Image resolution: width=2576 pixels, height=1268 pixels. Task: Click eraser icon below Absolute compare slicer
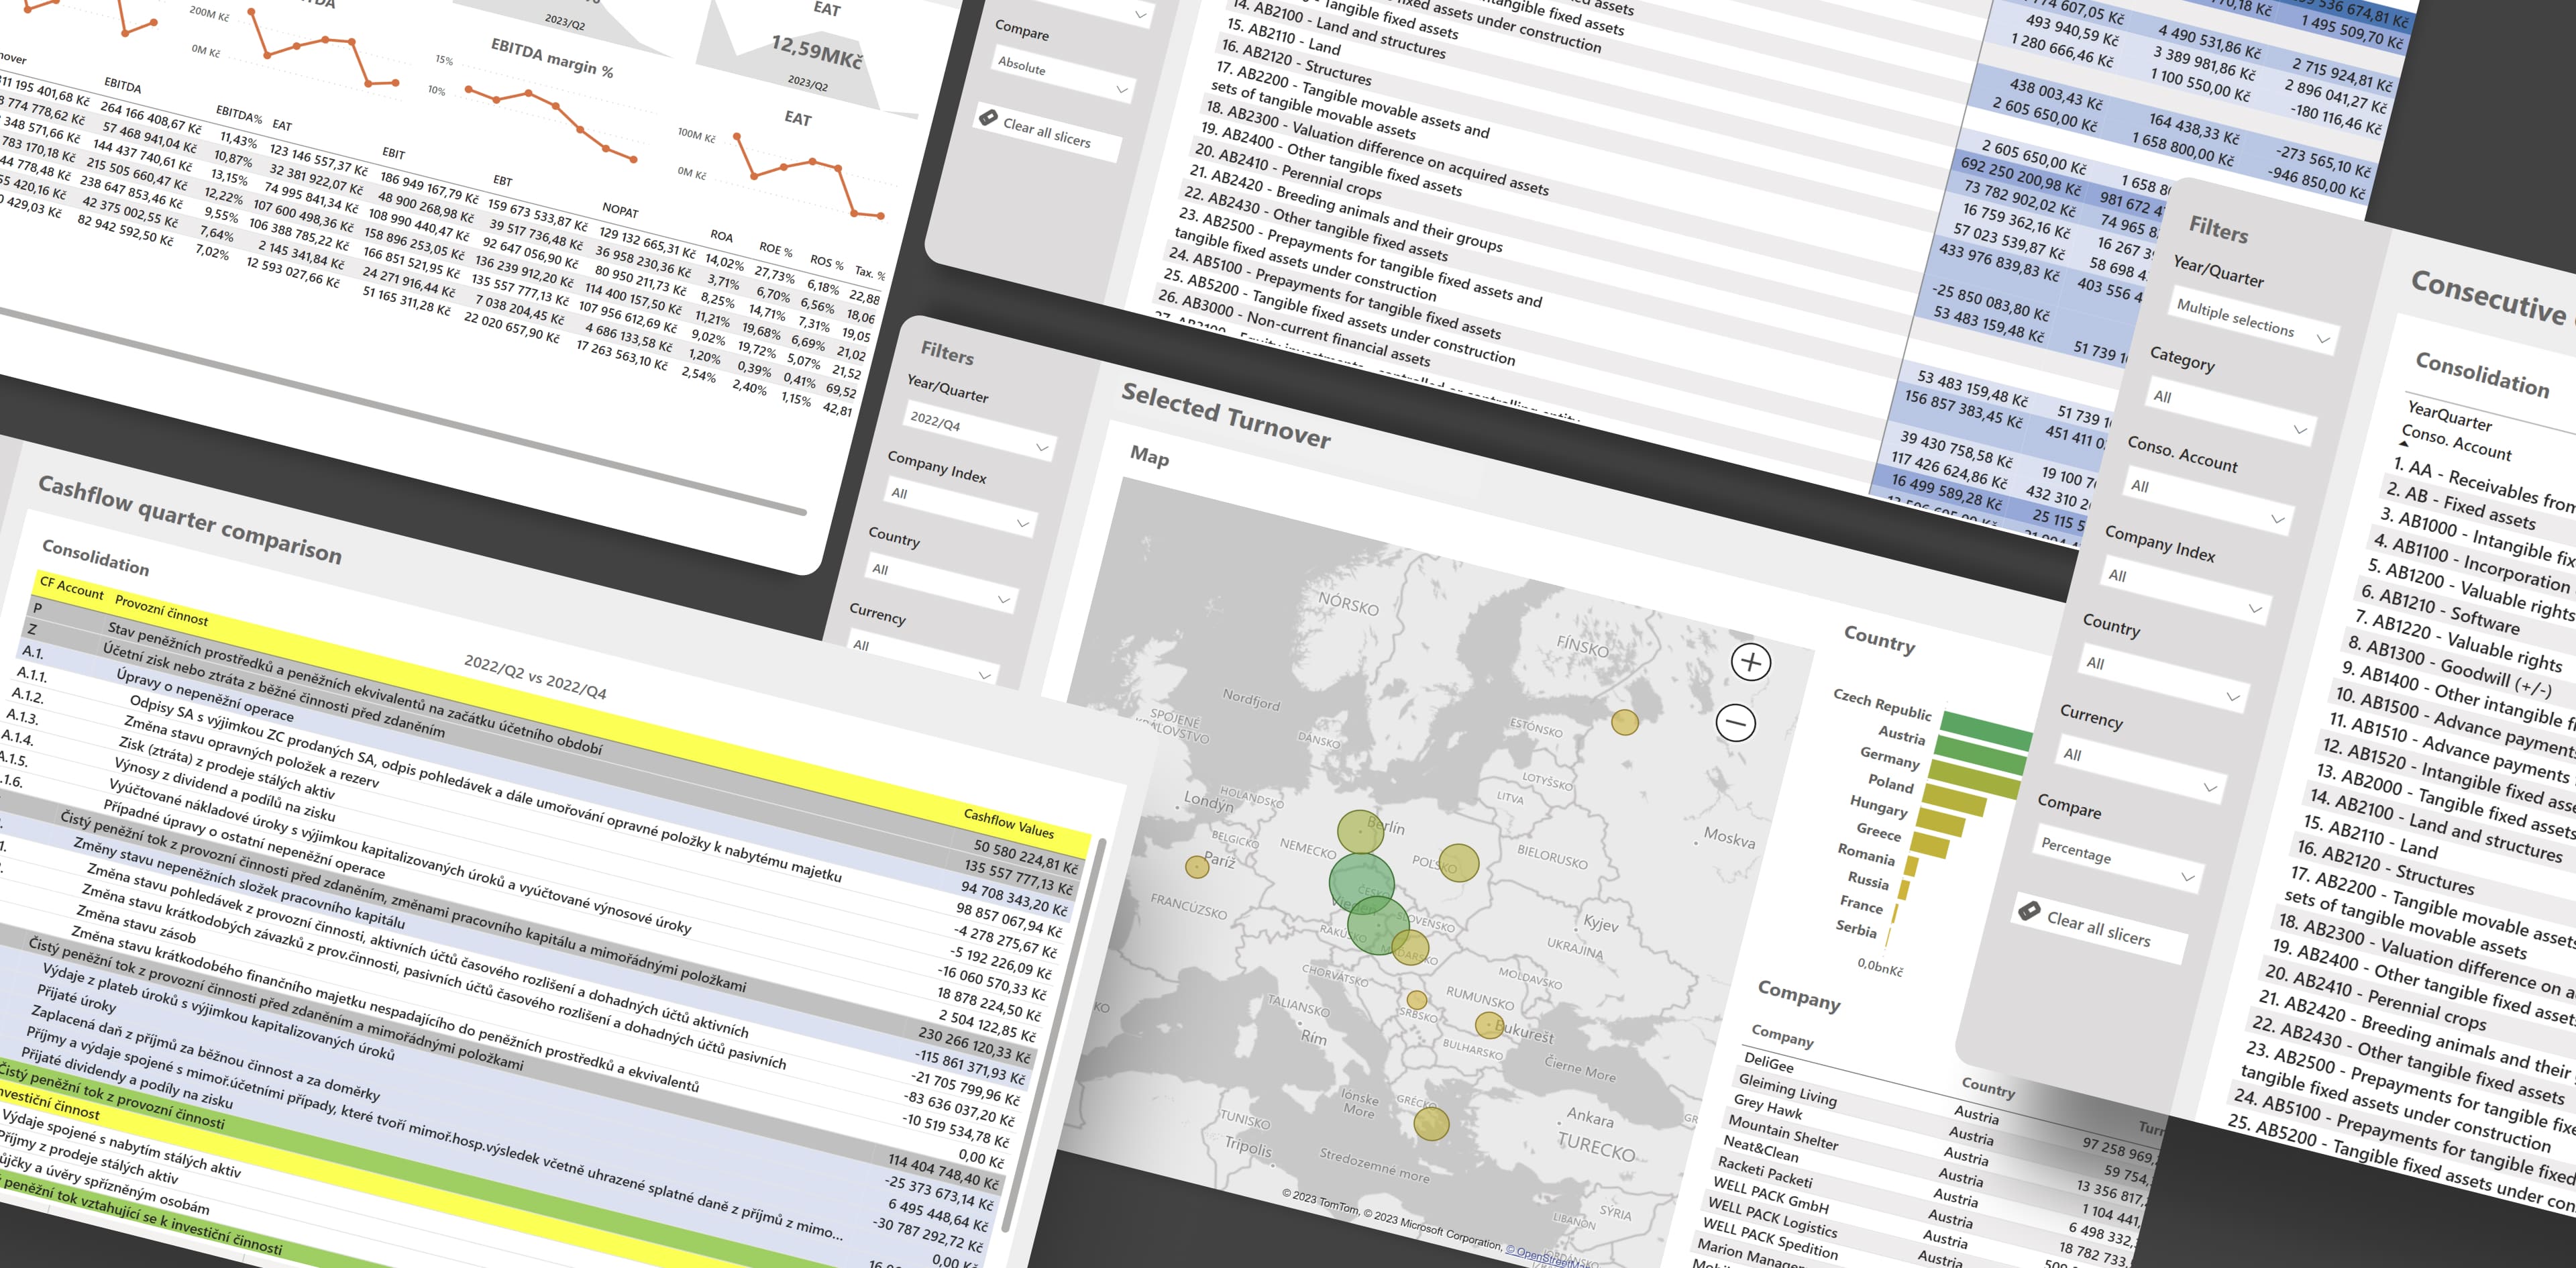click(988, 118)
